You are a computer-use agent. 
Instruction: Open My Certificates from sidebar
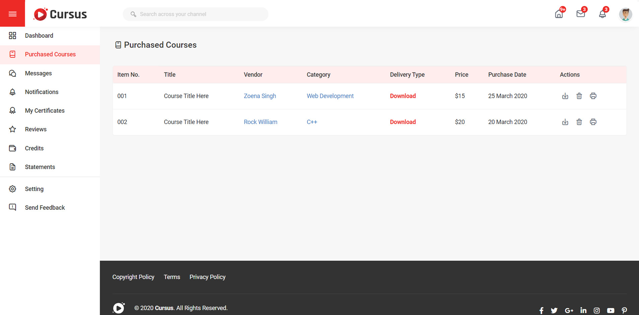pyautogui.click(x=45, y=111)
